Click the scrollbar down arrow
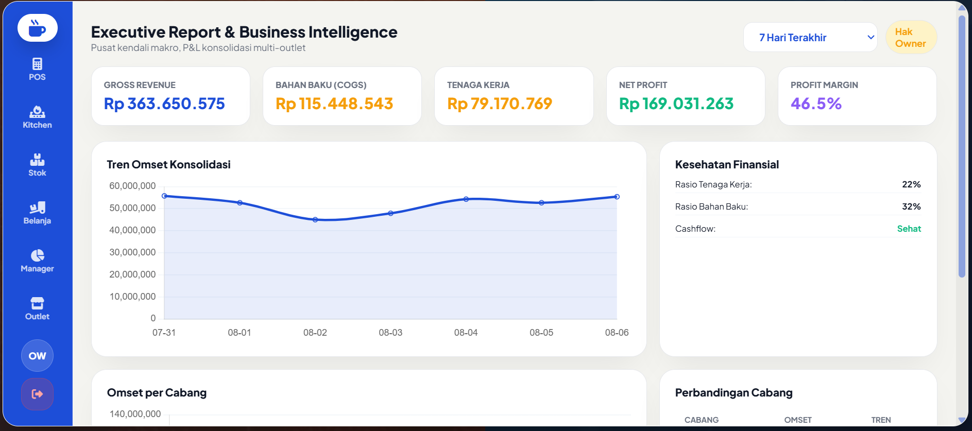The image size is (972, 431). pos(962,420)
